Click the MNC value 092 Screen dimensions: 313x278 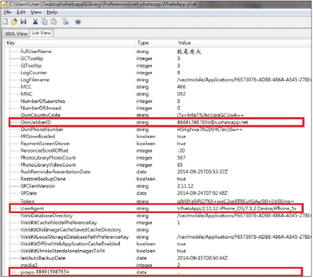pos(181,94)
